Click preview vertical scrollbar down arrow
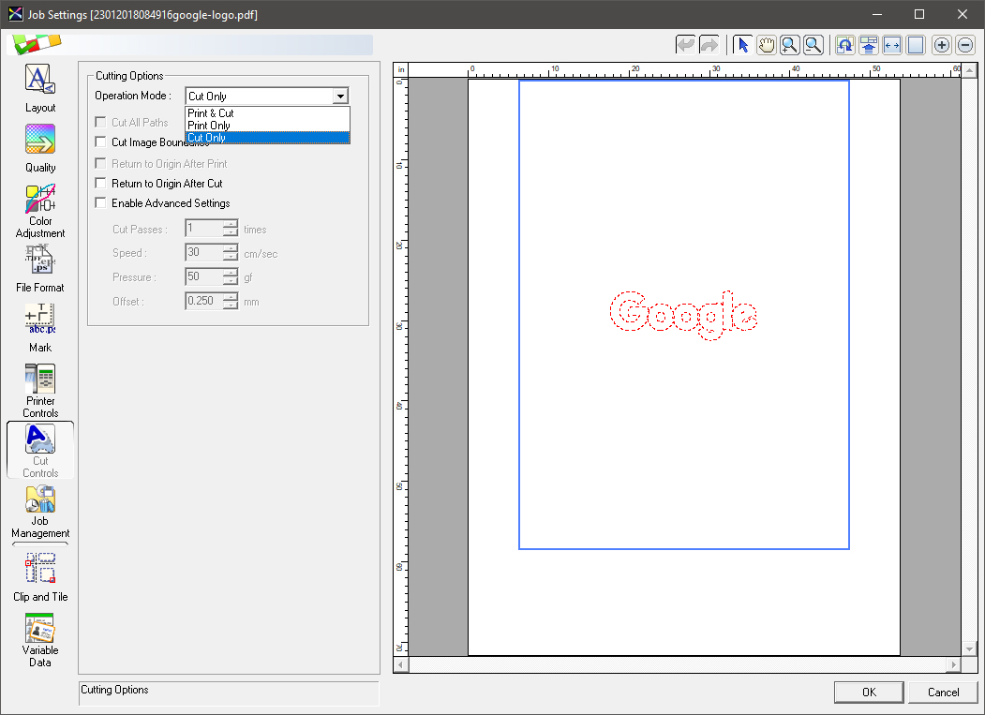 [969, 649]
